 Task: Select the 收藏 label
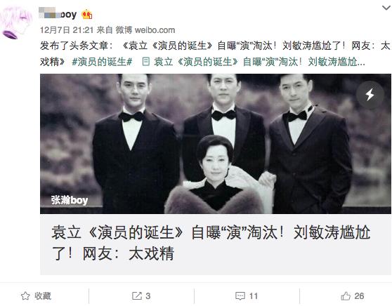coord(43,296)
